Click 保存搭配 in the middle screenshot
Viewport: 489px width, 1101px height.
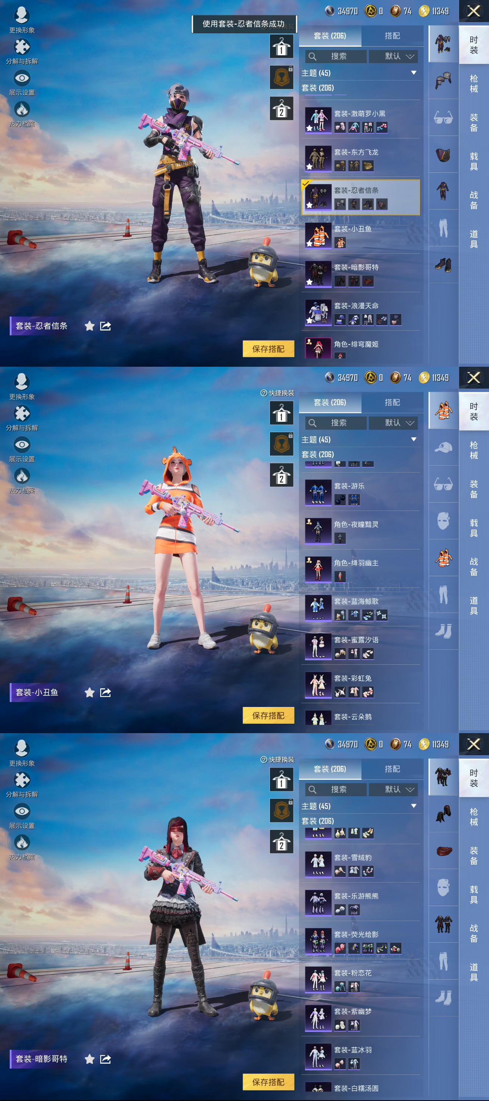click(x=269, y=716)
